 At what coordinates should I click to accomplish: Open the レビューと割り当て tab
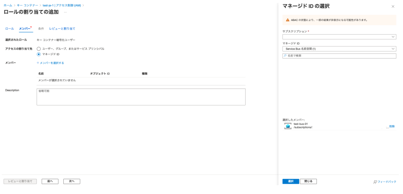tap(62, 29)
